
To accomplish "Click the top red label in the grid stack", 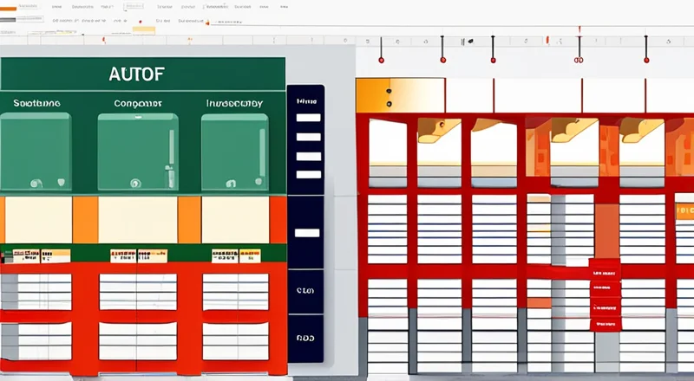I will click(605, 271).
